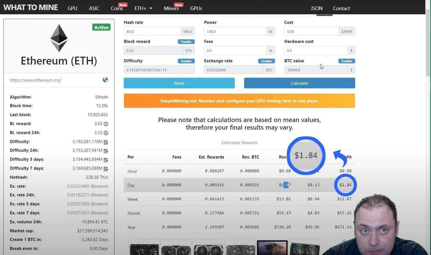The height and width of the screenshot is (255, 431).
Task: Click the green Active status badge
Action: [x=101, y=27]
